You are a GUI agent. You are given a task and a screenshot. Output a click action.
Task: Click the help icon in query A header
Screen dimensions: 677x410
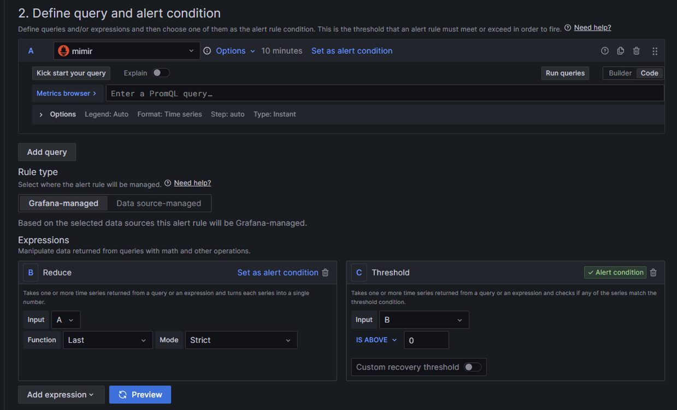point(604,51)
